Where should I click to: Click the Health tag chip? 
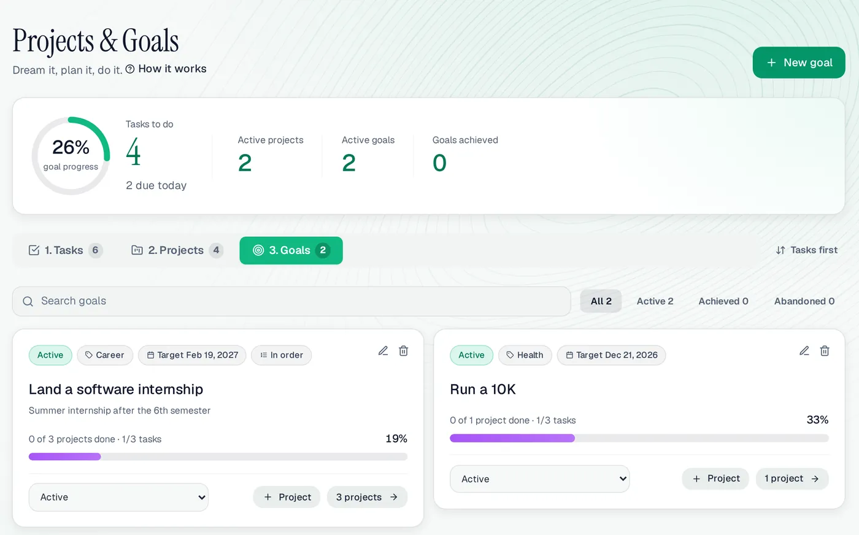pos(525,355)
